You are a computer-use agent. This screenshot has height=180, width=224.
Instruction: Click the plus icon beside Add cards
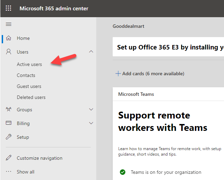click(118, 74)
